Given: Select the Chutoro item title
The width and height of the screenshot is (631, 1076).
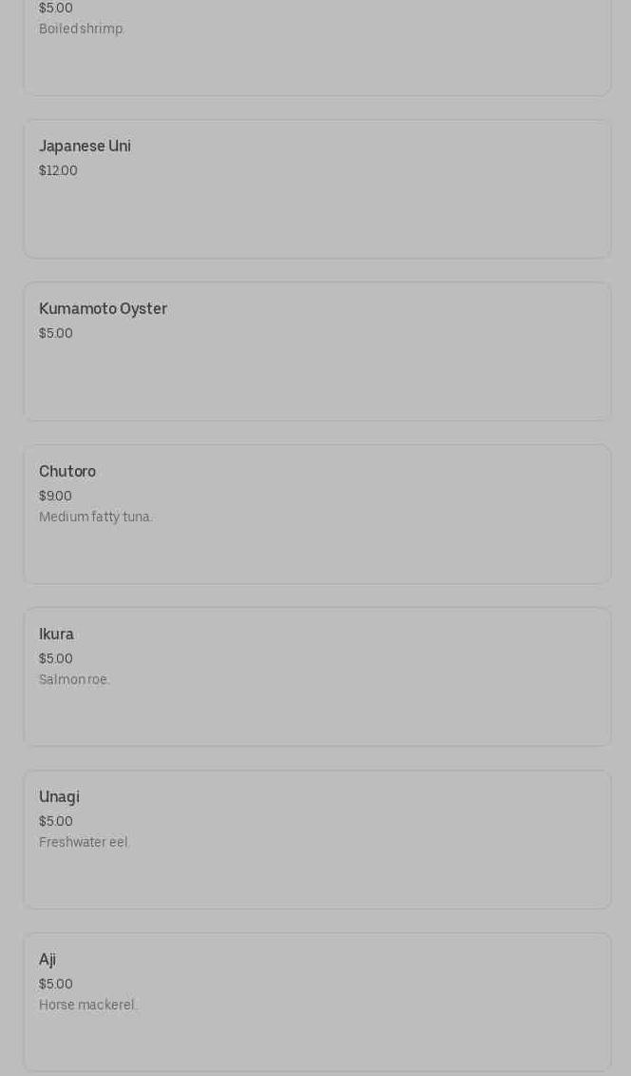Looking at the screenshot, I should tap(67, 472).
